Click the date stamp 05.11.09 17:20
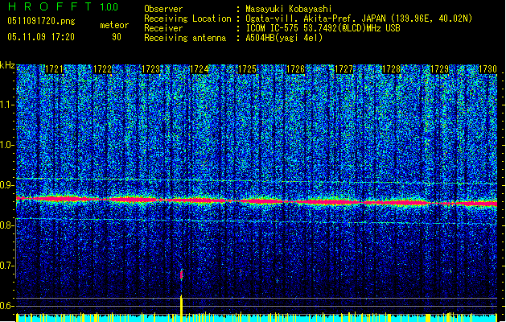Image resolution: width=506 pixels, height=322 pixels. tap(41, 37)
